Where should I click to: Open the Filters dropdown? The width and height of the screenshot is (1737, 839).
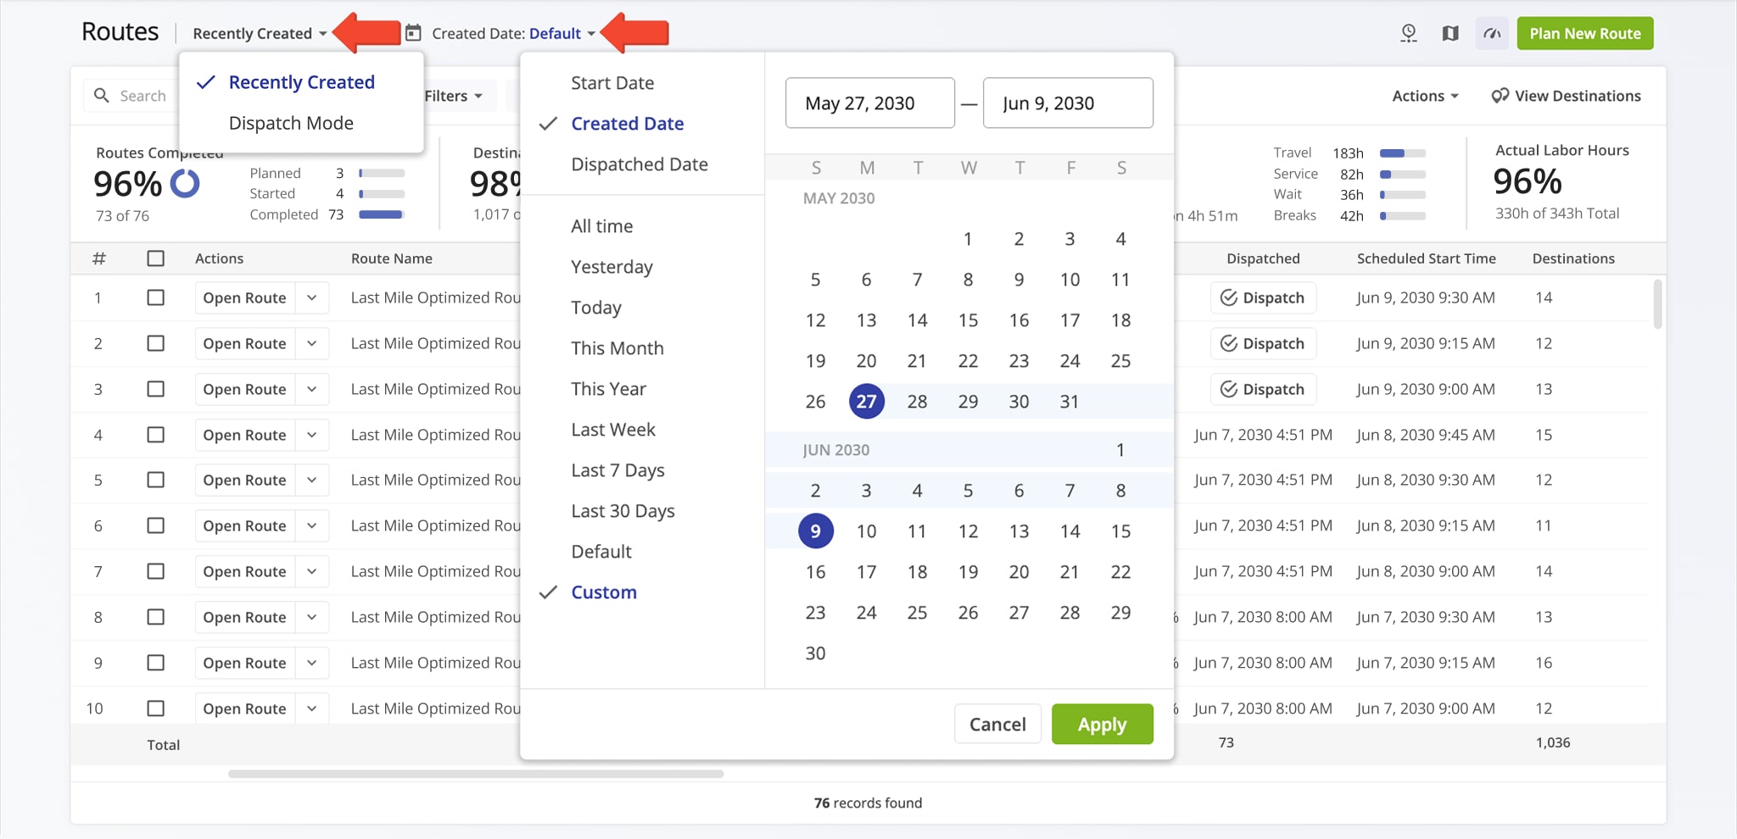point(453,96)
